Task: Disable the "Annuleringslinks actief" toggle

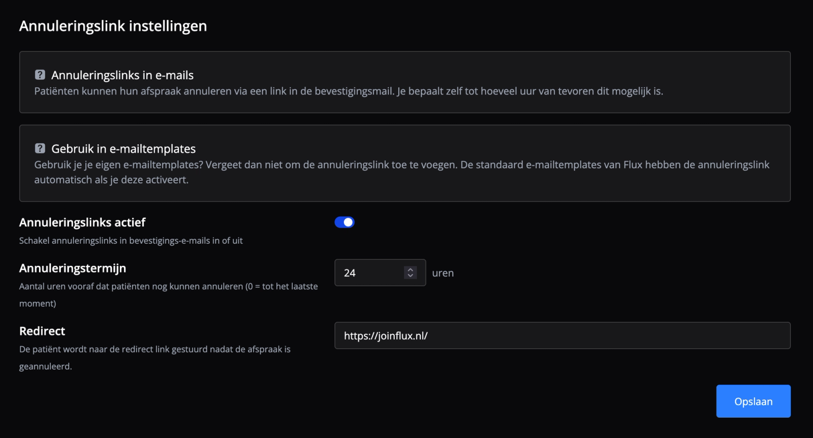Action: tap(345, 222)
